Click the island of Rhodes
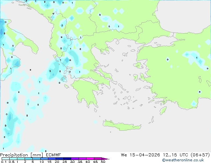The width and height of the screenshot is (211, 163). tap(163, 110)
